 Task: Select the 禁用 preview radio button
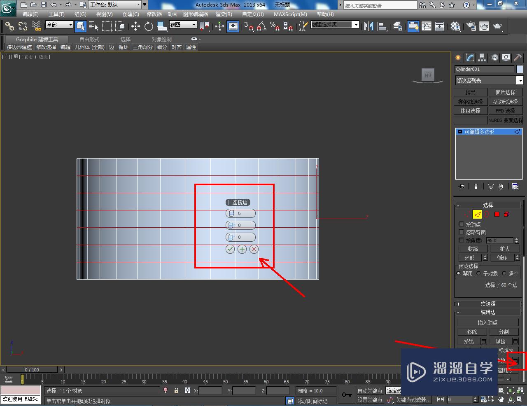(x=459, y=273)
